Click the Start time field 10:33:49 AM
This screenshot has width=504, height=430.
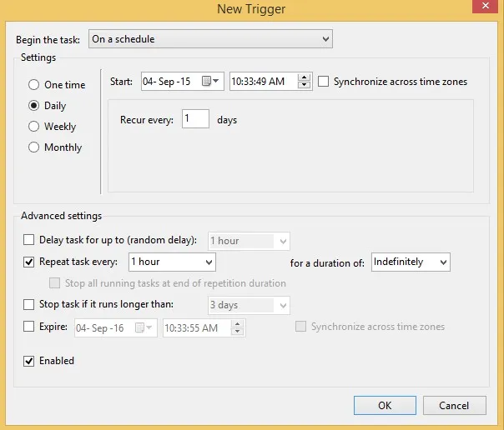tap(270, 81)
